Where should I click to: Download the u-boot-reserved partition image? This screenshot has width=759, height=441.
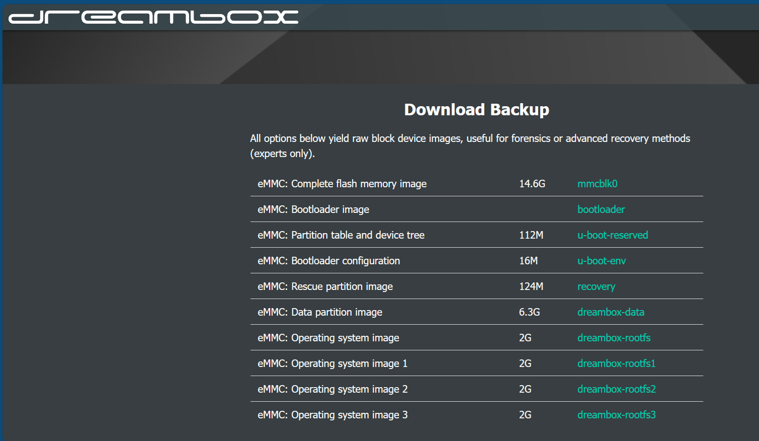[x=613, y=235]
